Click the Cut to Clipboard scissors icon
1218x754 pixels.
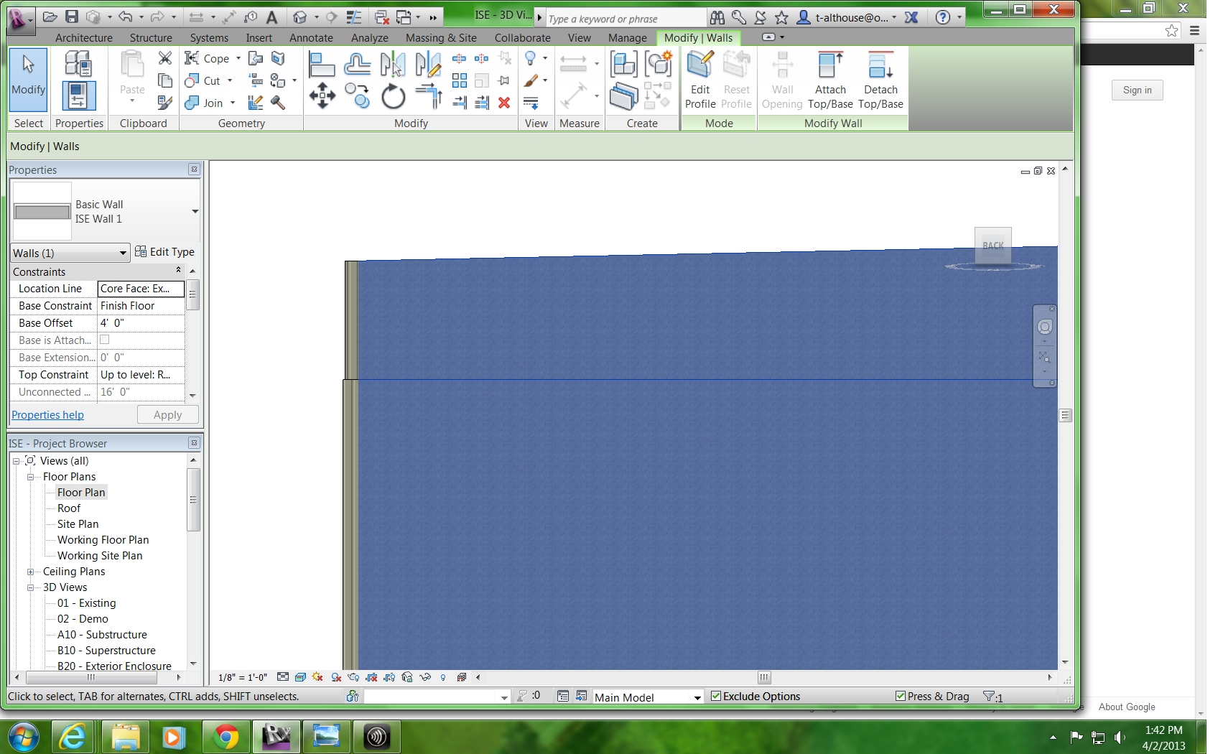click(165, 58)
